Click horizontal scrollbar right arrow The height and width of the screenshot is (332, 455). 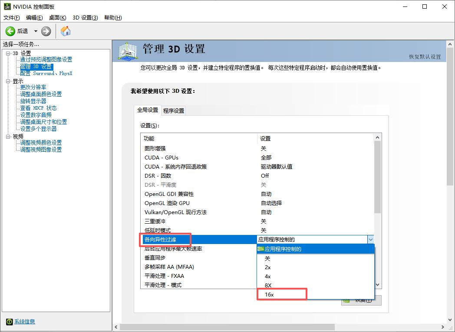click(443, 327)
